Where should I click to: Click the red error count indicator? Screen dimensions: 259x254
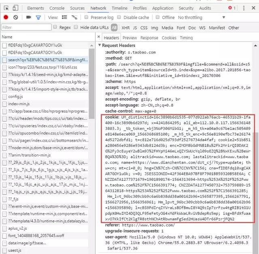point(232,8)
